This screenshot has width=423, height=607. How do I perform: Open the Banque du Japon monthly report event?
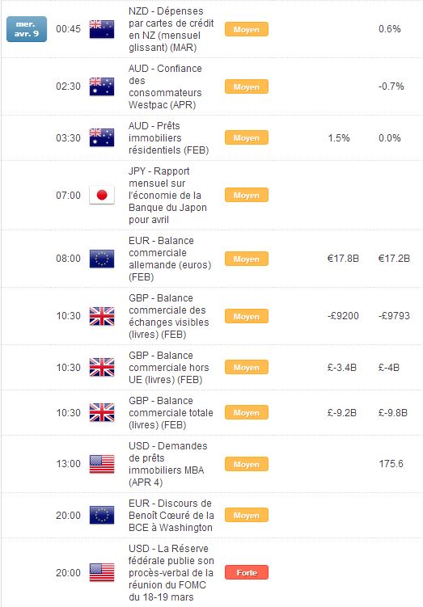(167, 196)
